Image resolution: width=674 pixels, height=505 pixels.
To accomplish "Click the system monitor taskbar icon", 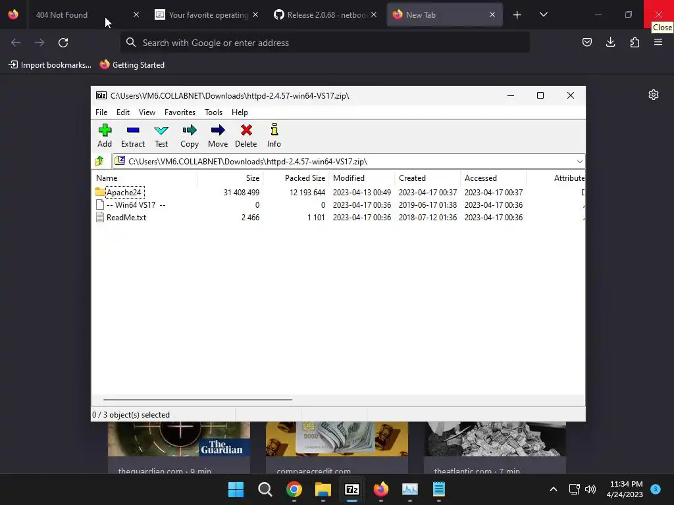I will (x=409, y=489).
